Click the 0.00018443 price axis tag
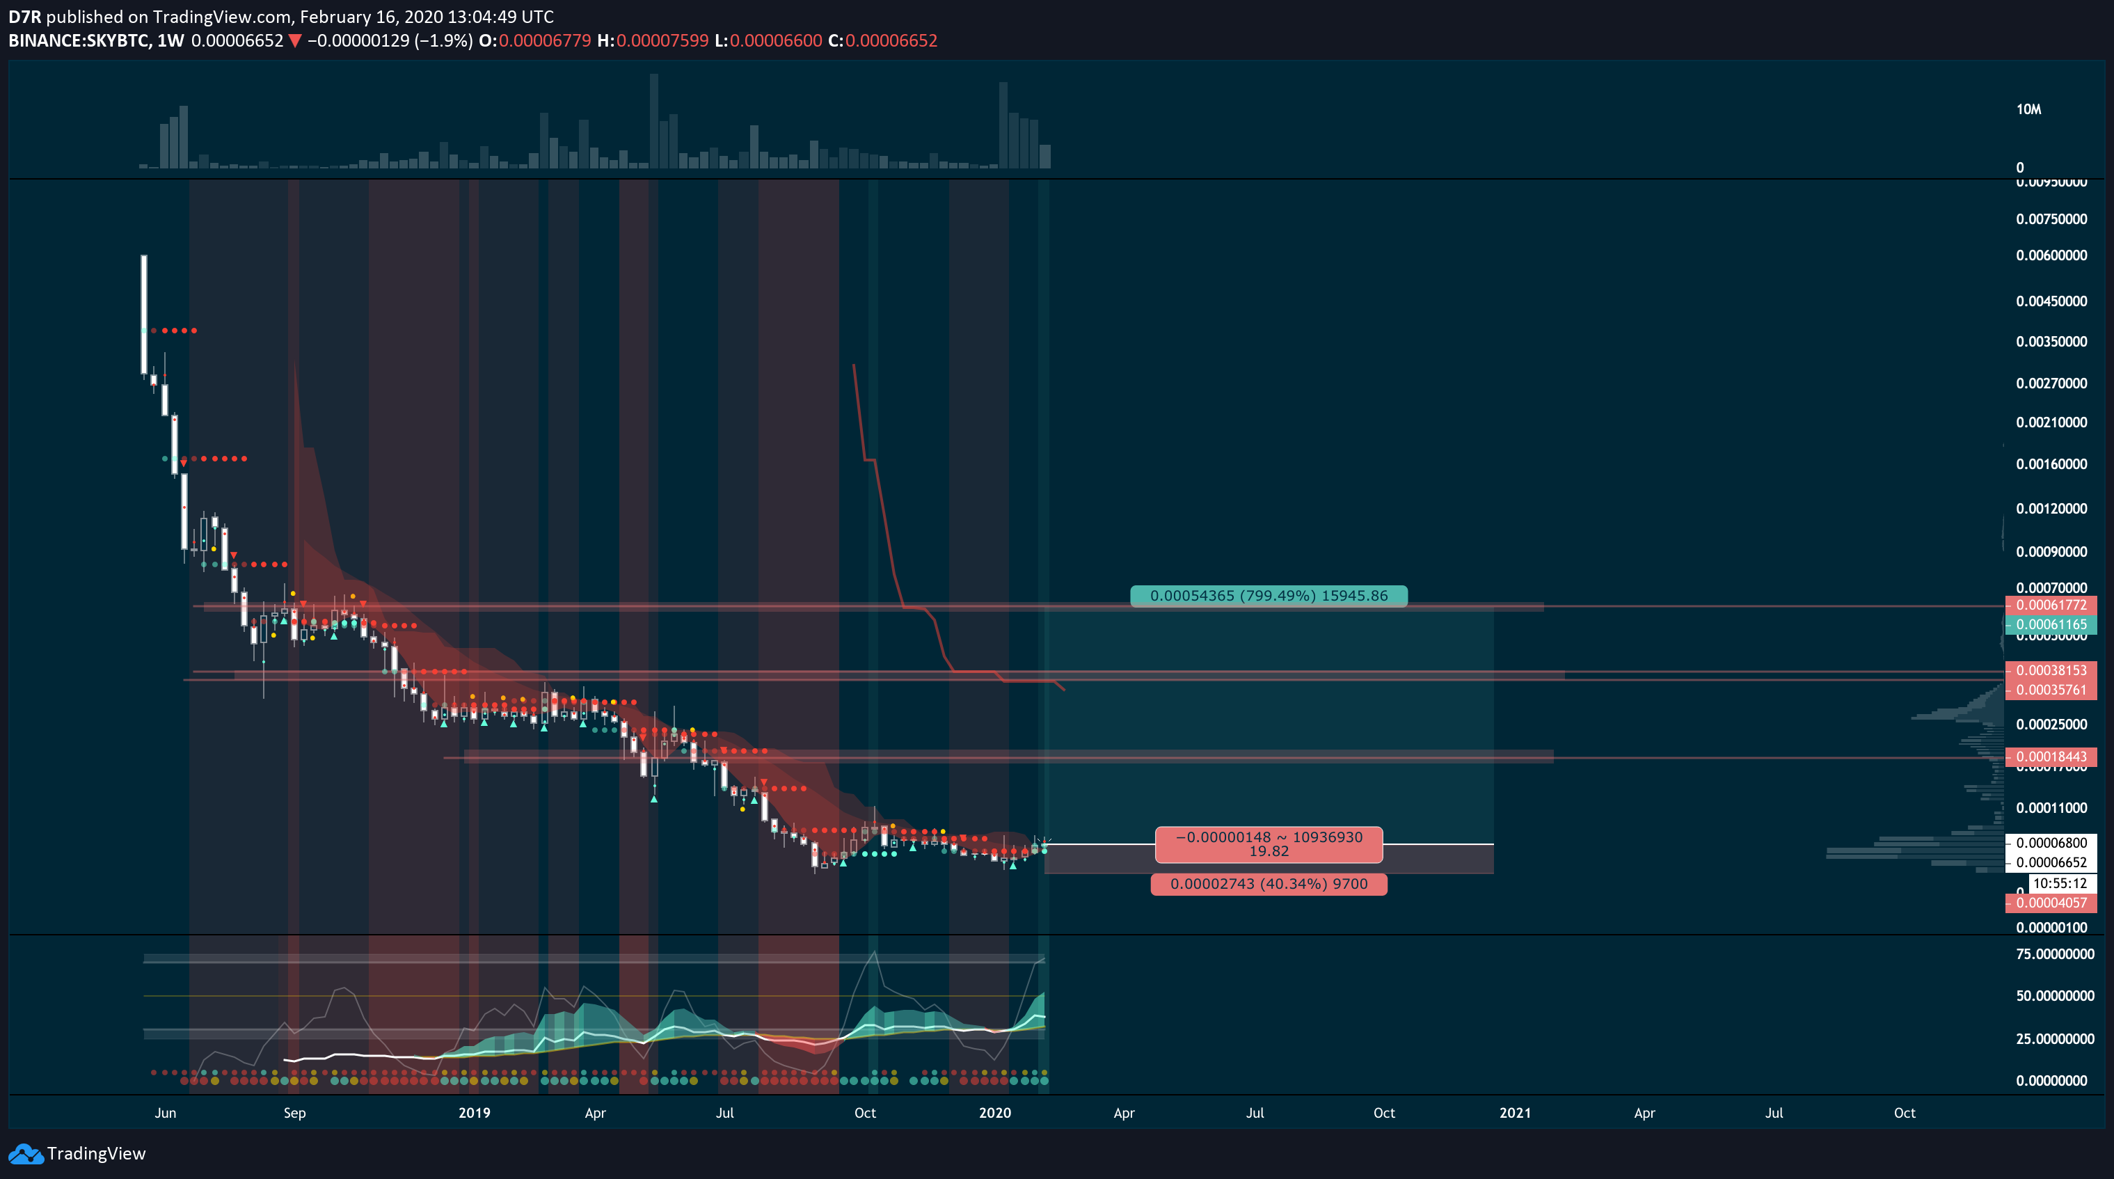This screenshot has height=1179, width=2114. point(2051,757)
